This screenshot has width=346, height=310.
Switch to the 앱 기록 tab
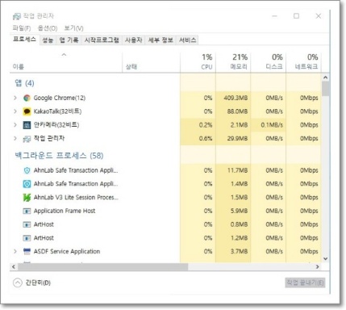69,40
